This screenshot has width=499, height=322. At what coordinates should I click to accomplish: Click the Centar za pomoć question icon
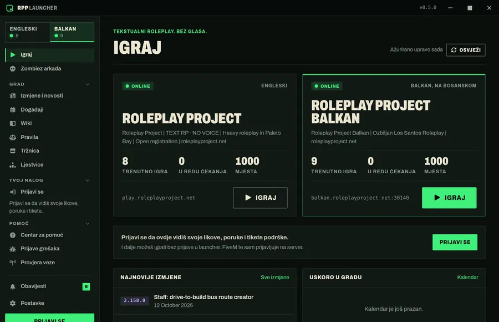coord(13,235)
